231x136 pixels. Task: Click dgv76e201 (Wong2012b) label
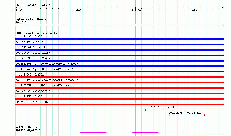point(32,102)
